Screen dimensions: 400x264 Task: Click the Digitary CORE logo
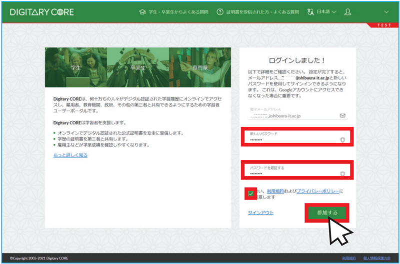[41, 11]
